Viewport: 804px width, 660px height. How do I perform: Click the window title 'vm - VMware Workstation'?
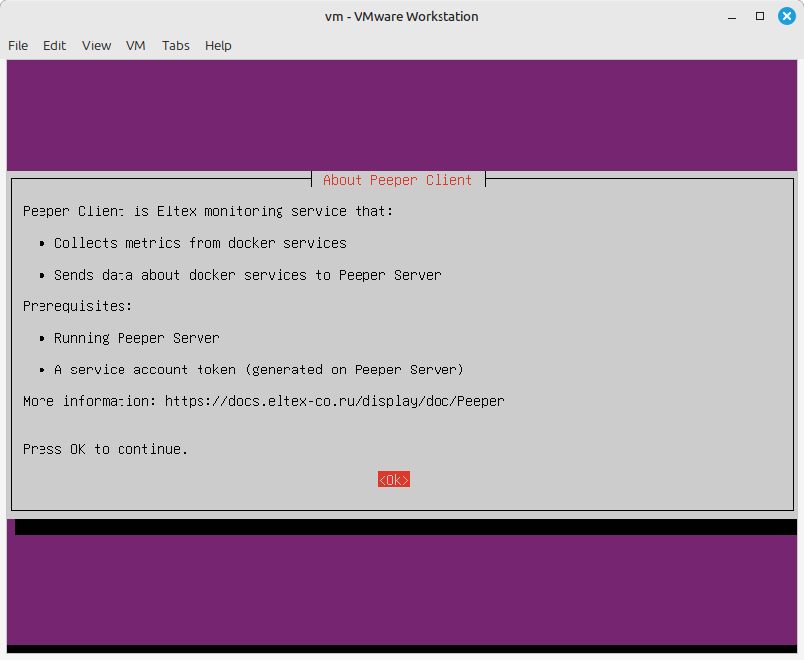point(401,17)
